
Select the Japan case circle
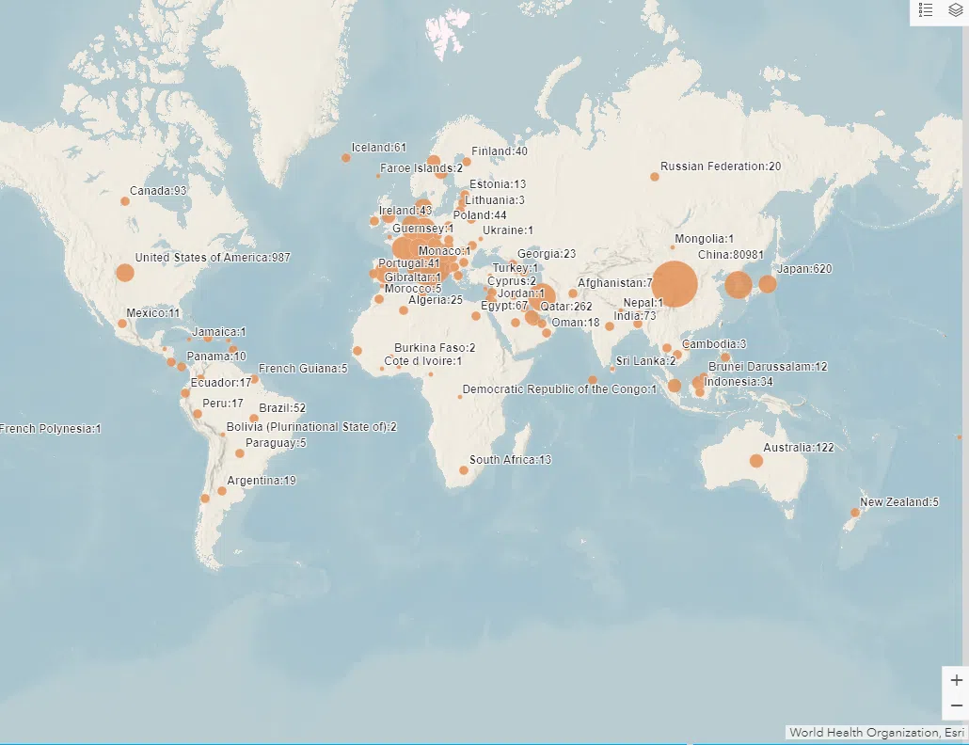(x=767, y=283)
